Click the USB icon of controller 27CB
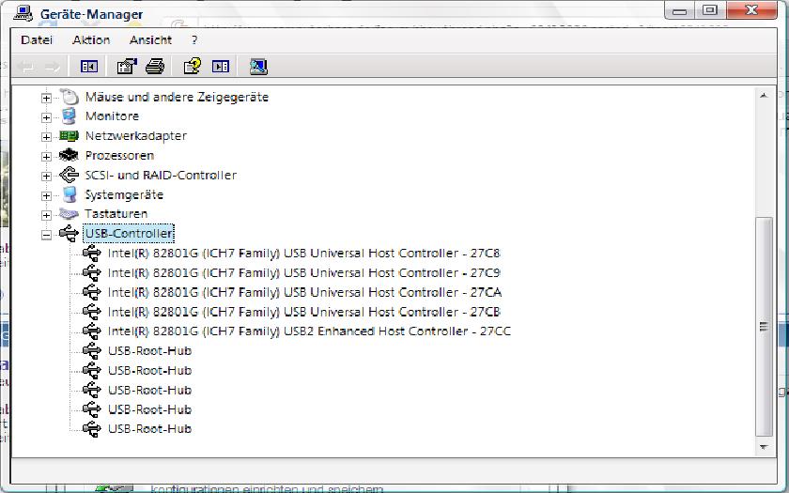 tap(92, 312)
